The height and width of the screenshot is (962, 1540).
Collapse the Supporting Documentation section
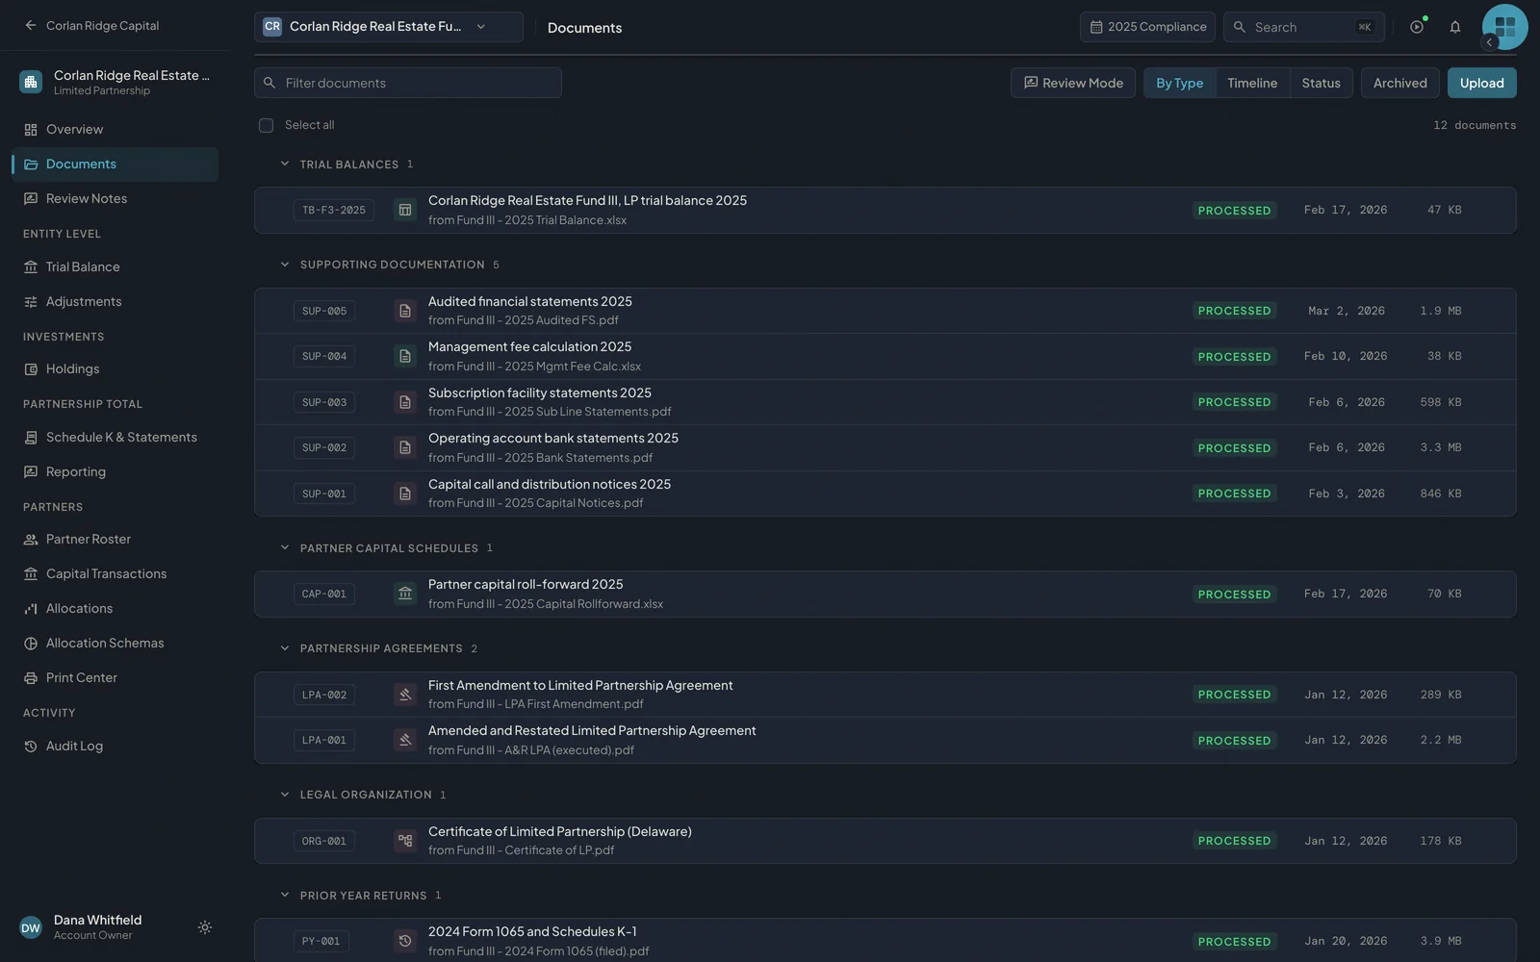point(285,265)
